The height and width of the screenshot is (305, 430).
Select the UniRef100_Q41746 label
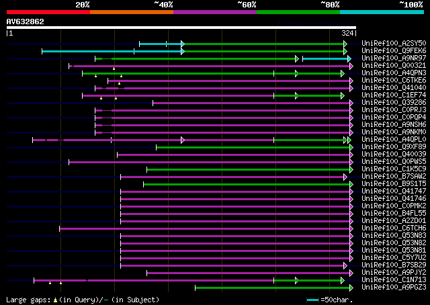pos(394,199)
